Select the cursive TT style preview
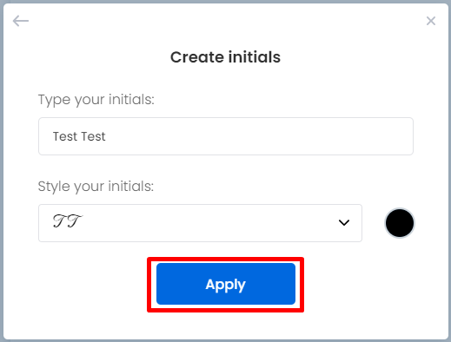This screenshot has width=451, height=342. pos(68,221)
